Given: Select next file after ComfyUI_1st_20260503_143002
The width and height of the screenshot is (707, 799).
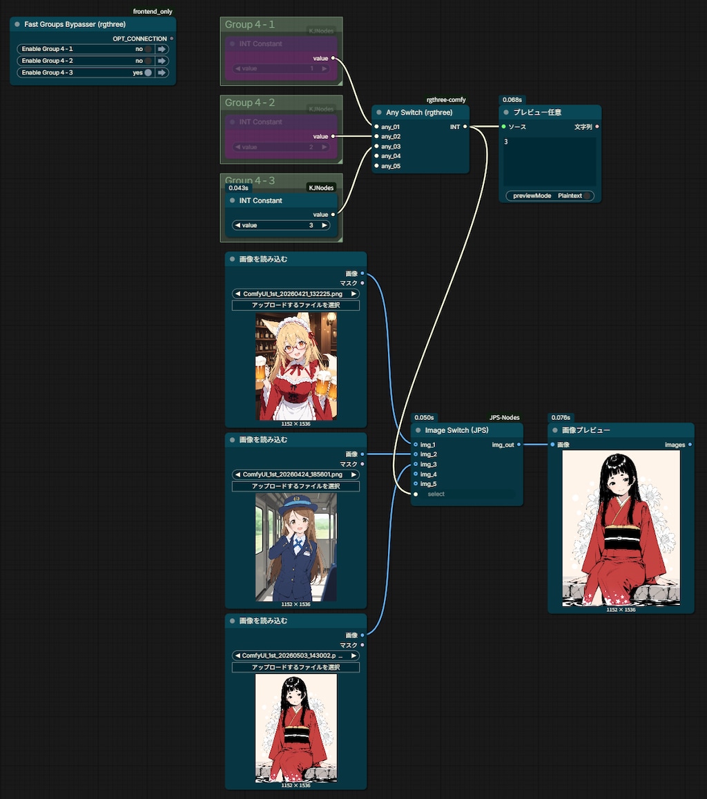Looking at the screenshot, I should click(353, 655).
